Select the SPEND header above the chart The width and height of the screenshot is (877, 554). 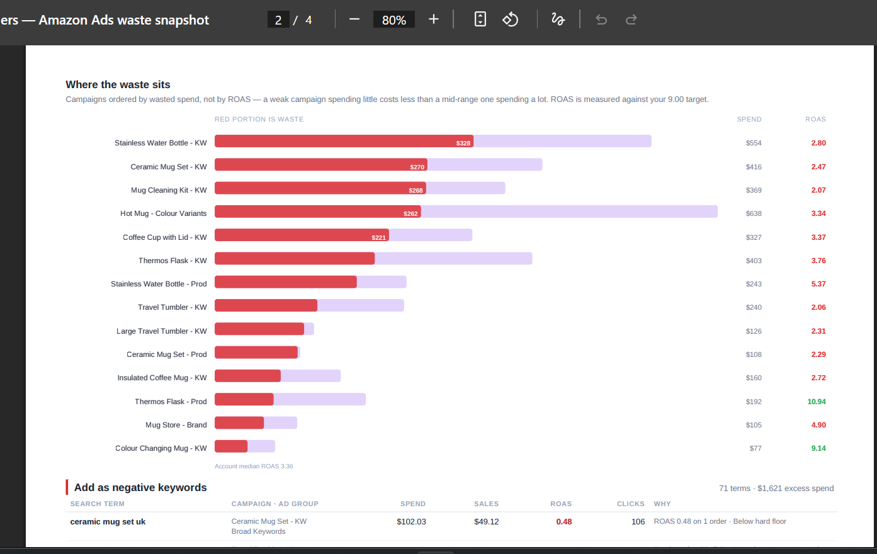coord(749,119)
